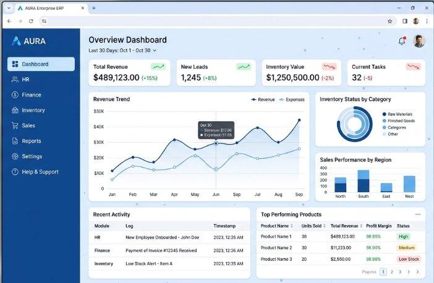
Task: Toggle the Categores legend entry
Action: click(394, 127)
